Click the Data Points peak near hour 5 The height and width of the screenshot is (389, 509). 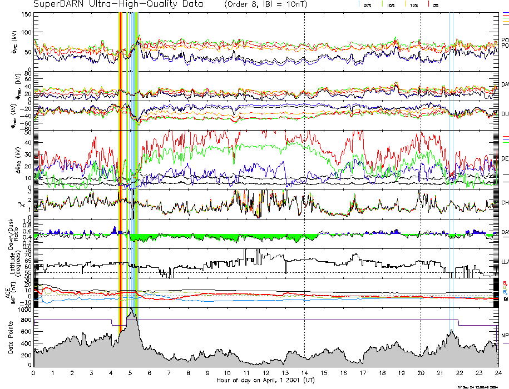pyautogui.click(x=131, y=311)
